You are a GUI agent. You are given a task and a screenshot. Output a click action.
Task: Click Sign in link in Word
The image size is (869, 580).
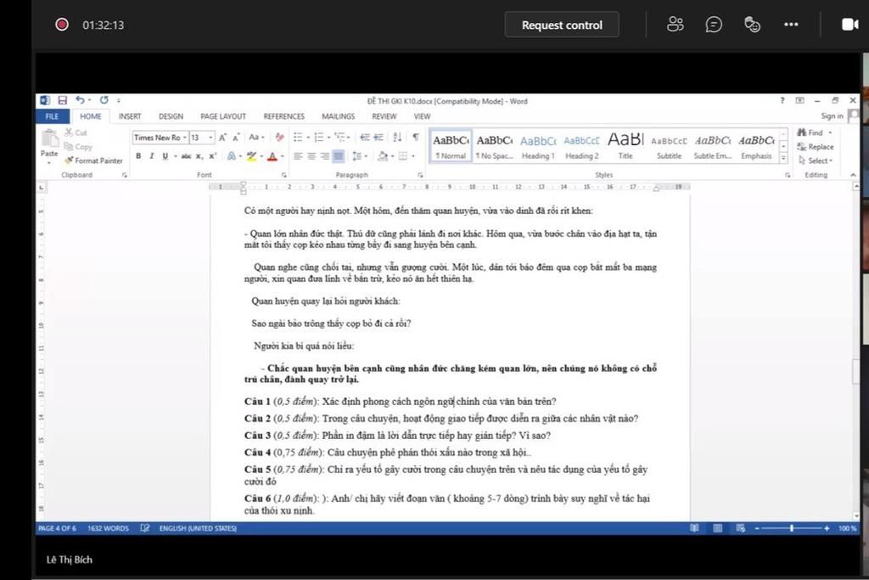(x=832, y=115)
